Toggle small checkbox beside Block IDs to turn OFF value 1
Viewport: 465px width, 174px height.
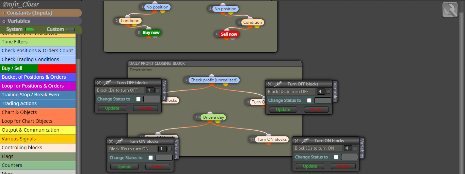click(157, 90)
